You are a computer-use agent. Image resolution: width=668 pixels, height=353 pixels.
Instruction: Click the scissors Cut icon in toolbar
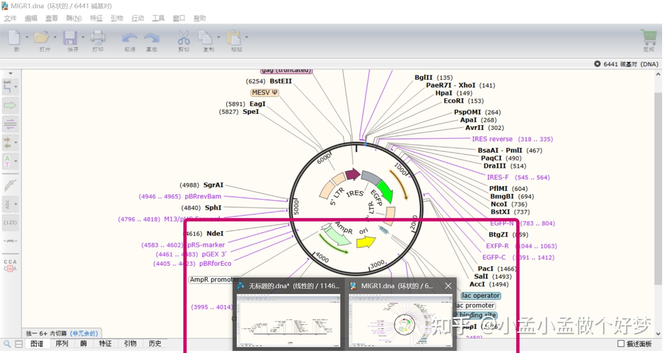(184, 38)
